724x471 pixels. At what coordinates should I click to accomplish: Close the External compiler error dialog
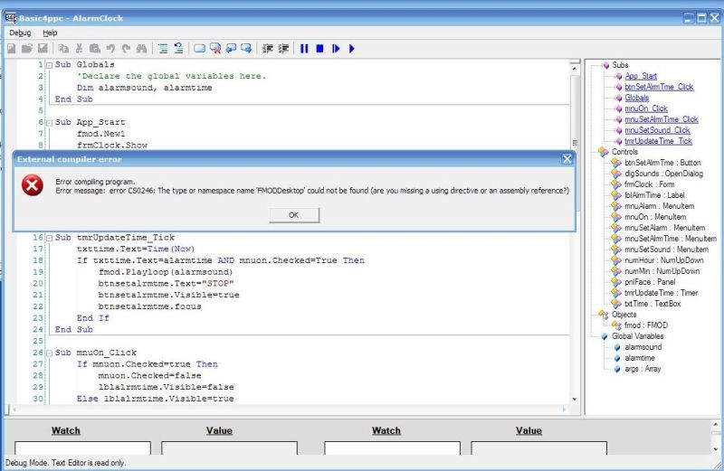(x=567, y=159)
